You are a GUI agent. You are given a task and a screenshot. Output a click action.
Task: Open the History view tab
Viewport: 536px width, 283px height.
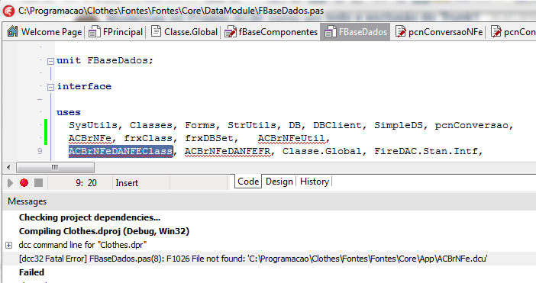315,182
